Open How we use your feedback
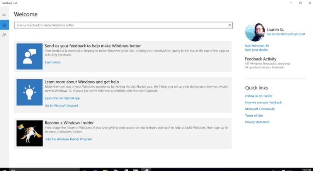The width and height of the screenshot is (313, 171). pos(263,102)
